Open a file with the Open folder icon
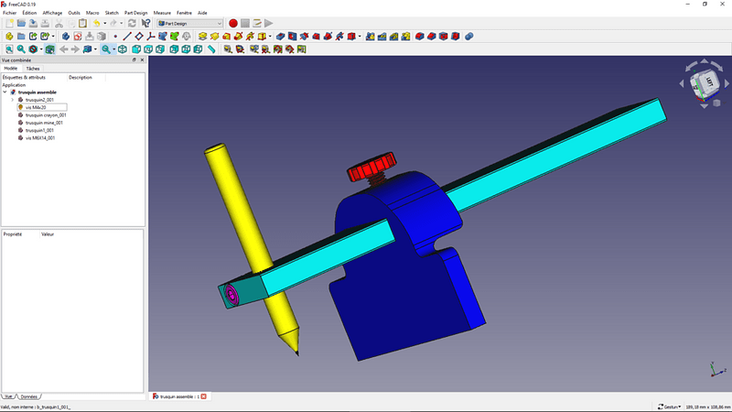Image resolution: width=732 pixels, height=412 pixels. (x=21, y=24)
